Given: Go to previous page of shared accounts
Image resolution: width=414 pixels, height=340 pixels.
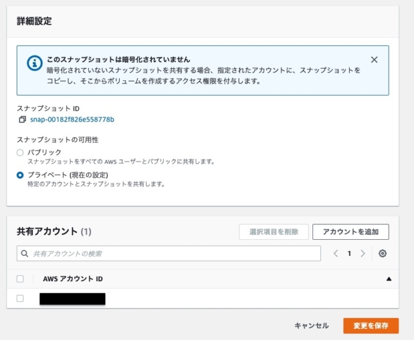Looking at the screenshot, I should [336, 253].
